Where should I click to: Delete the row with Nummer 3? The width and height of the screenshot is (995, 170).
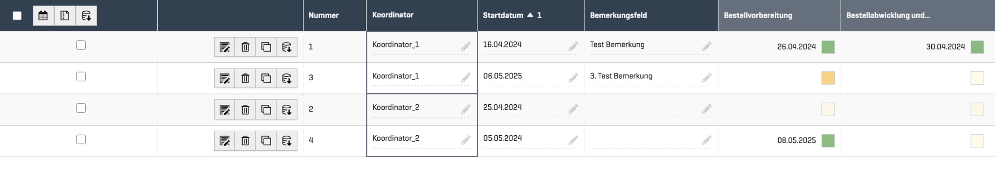[245, 78]
